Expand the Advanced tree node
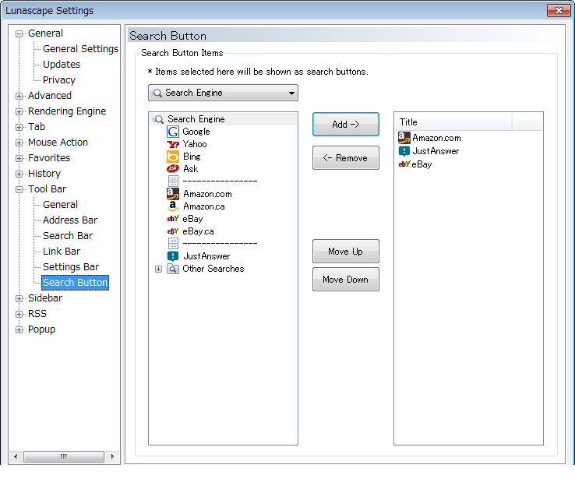This screenshot has height=493, width=575. [x=19, y=96]
